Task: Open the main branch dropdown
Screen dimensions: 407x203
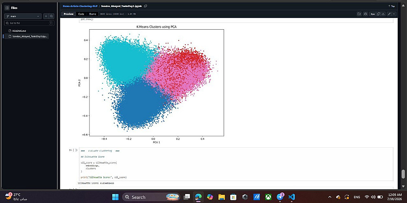Action: pyautogui.click(x=23, y=16)
